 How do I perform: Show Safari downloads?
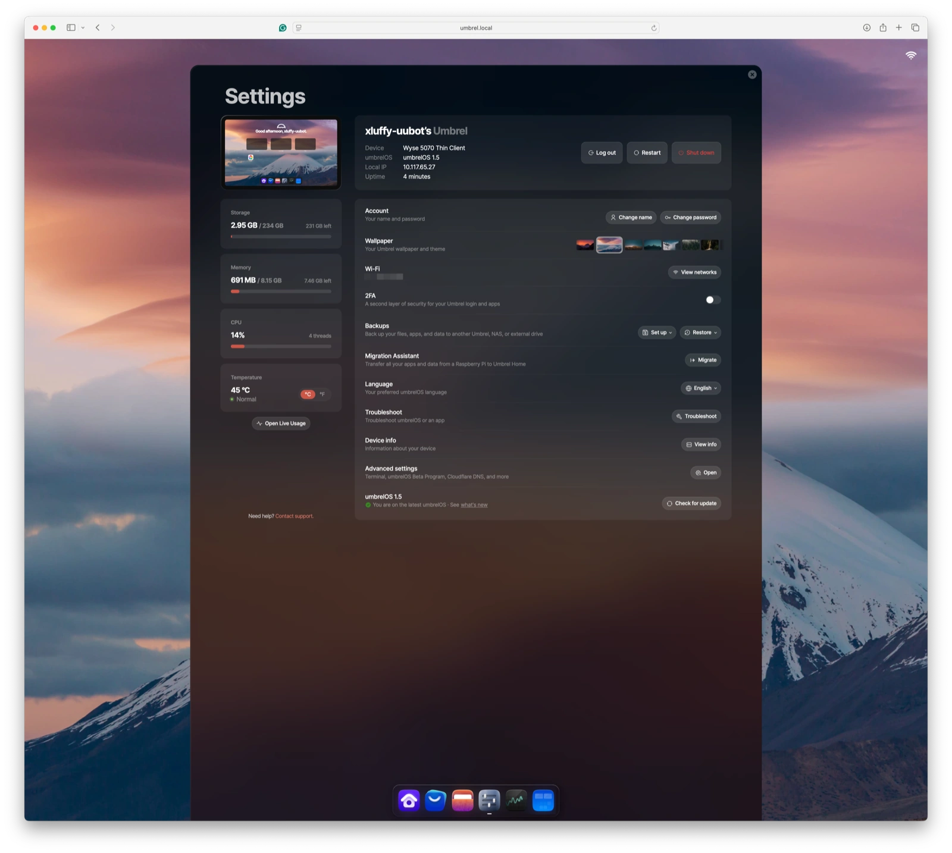coord(867,27)
